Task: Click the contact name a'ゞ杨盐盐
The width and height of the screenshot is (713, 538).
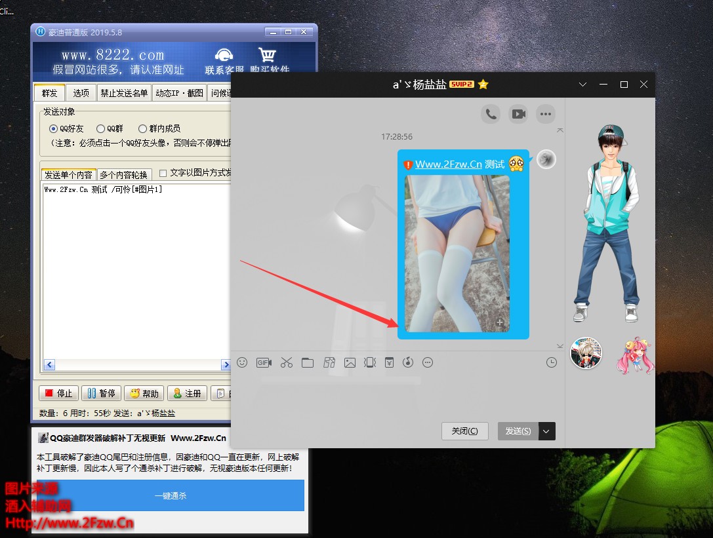Action: (x=419, y=85)
